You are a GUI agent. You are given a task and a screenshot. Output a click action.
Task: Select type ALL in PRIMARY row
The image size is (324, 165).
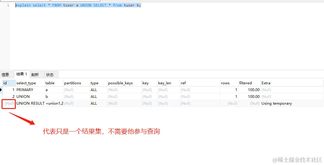click(x=98, y=90)
